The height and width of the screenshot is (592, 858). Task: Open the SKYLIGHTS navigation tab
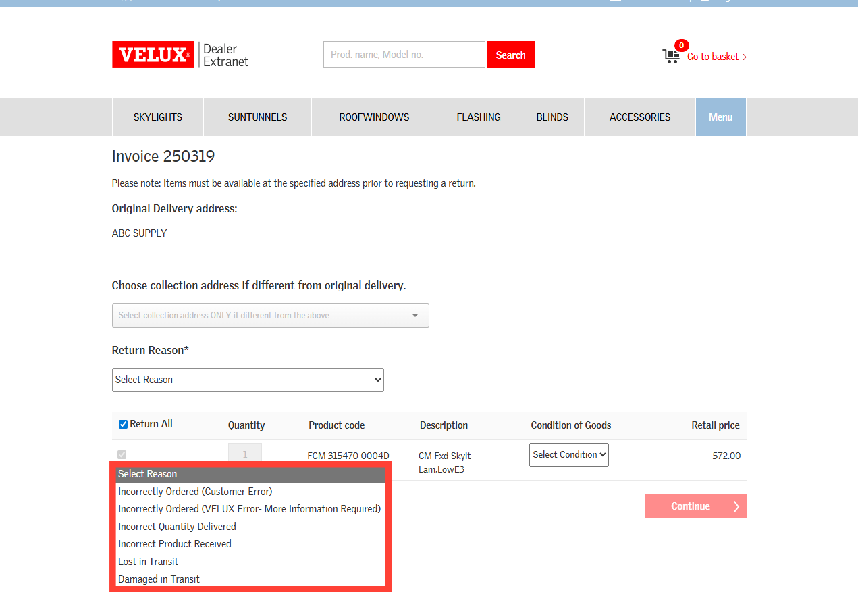click(x=158, y=117)
